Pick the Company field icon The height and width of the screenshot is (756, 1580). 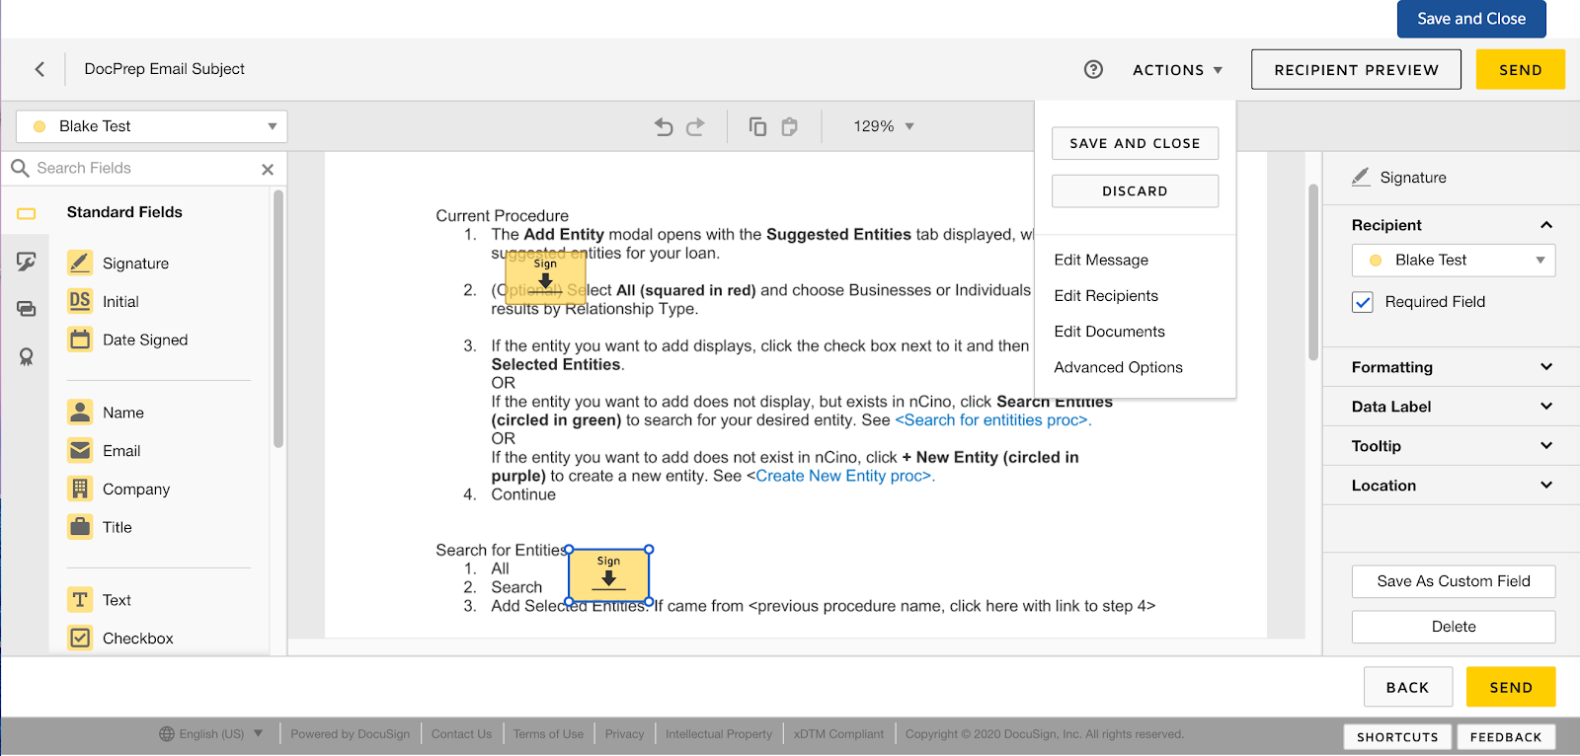[x=80, y=489]
